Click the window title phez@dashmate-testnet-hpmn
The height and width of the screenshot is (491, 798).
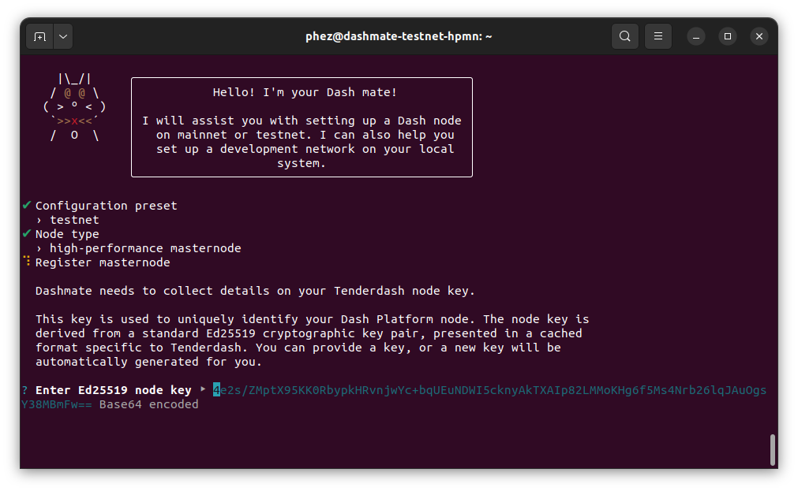tap(399, 36)
